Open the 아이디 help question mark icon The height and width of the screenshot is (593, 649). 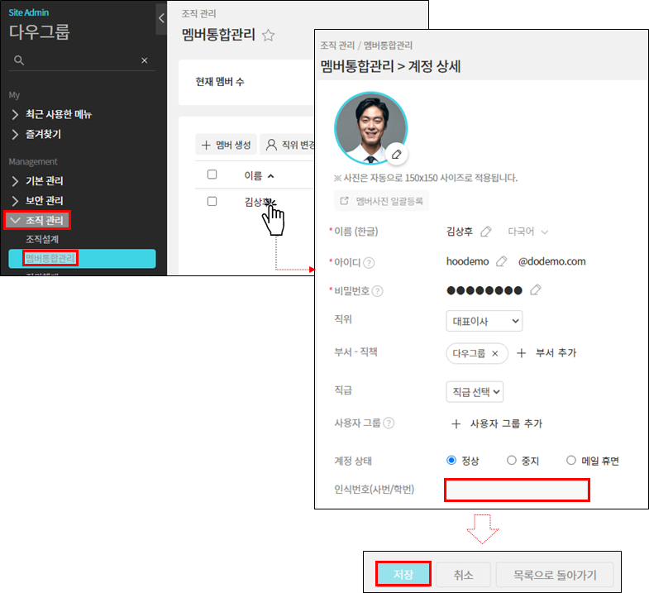369,263
